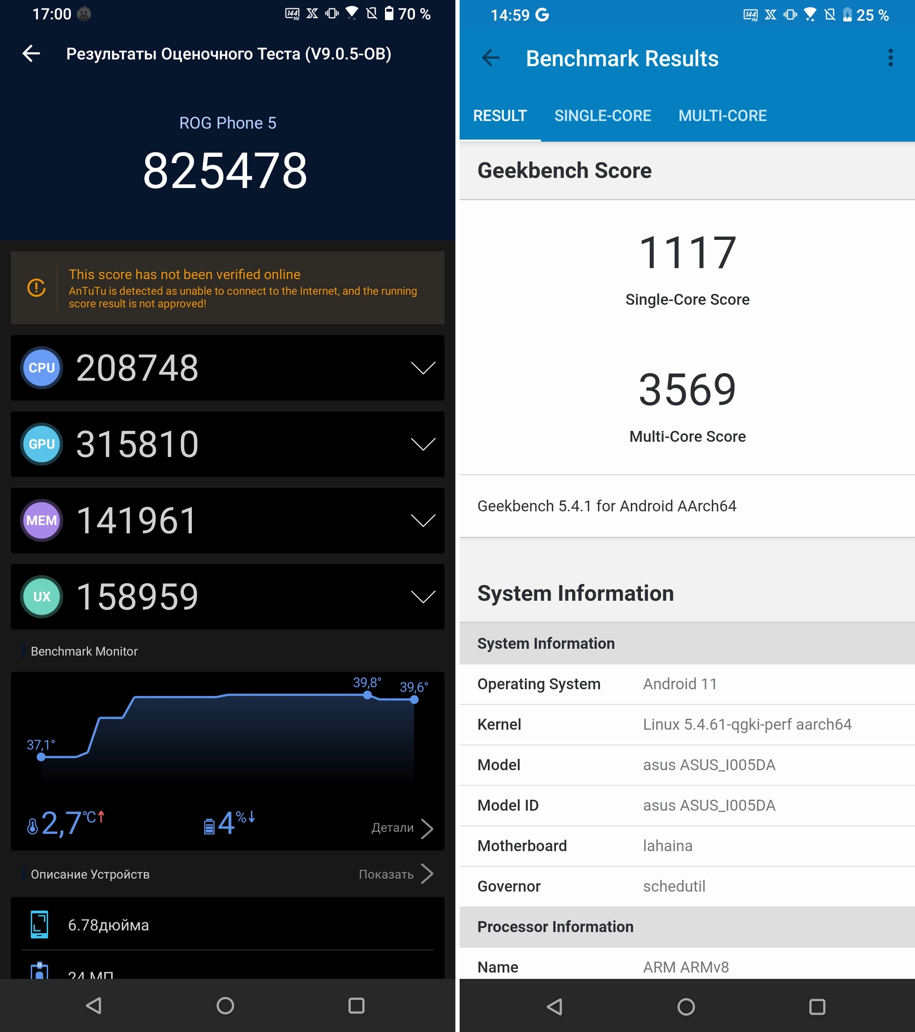Android back button under AnTuTu screen
Screen dimensions: 915x1032
click(94, 1005)
